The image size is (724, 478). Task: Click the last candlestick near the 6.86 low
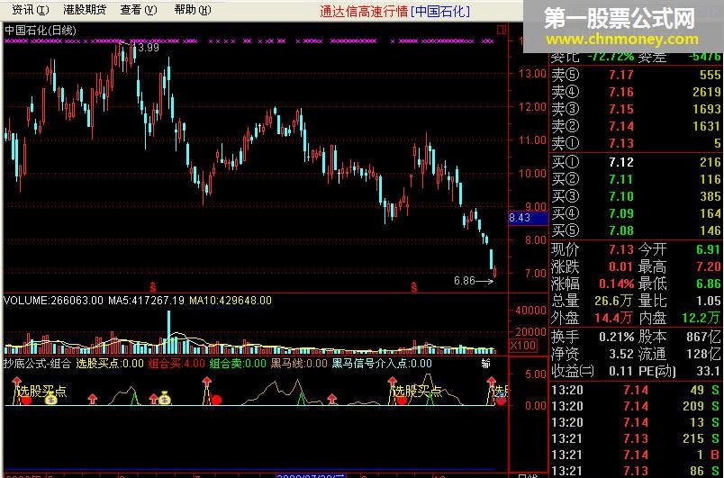click(x=495, y=272)
